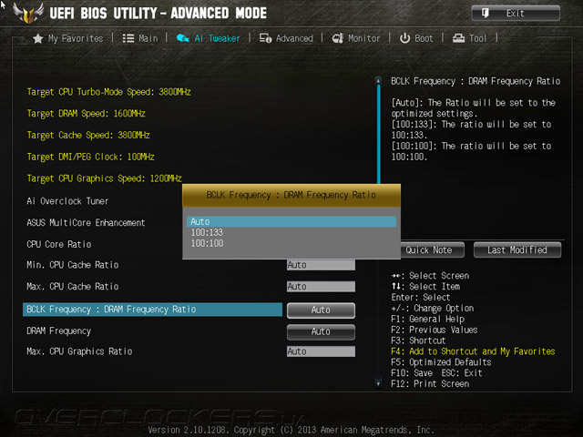Screen dimensions: 583x437
Task: Click Target DRAM Speed: 1600MHz text
Action: [86, 114]
